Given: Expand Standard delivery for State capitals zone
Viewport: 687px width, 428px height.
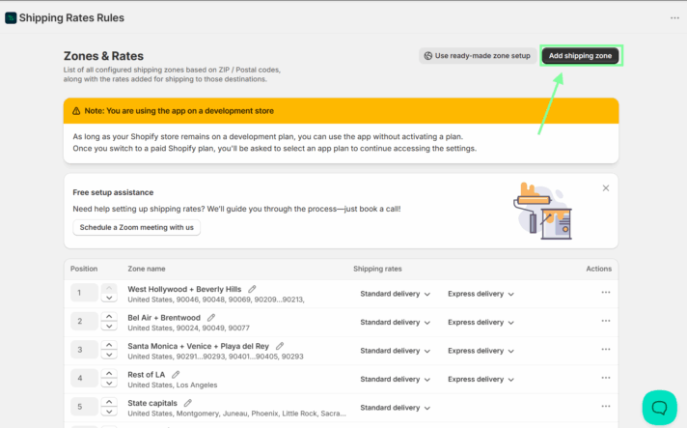Looking at the screenshot, I should pyautogui.click(x=396, y=408).
